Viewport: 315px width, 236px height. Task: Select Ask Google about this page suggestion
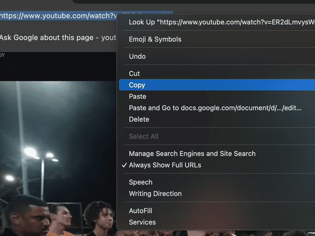(58, 38)
